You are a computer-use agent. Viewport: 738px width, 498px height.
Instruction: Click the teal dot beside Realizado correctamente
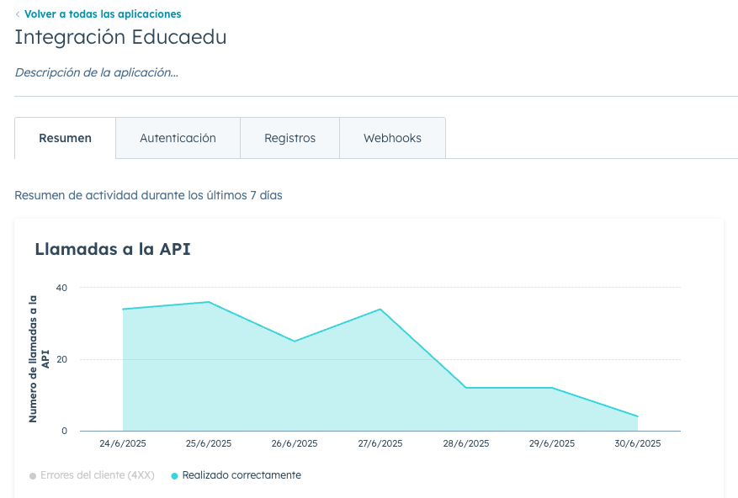click(174, 476)
